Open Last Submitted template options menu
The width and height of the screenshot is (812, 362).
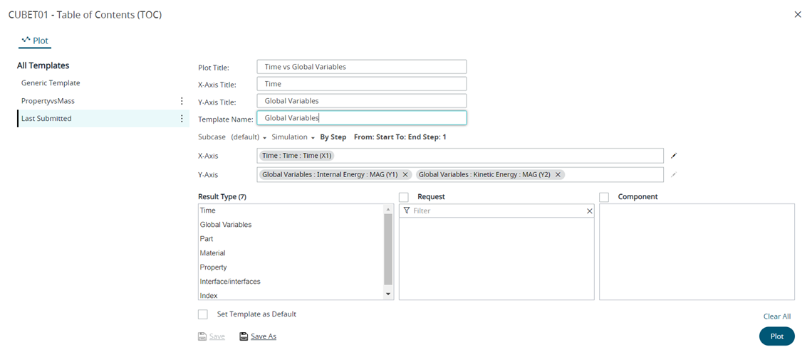pos(182,119)
